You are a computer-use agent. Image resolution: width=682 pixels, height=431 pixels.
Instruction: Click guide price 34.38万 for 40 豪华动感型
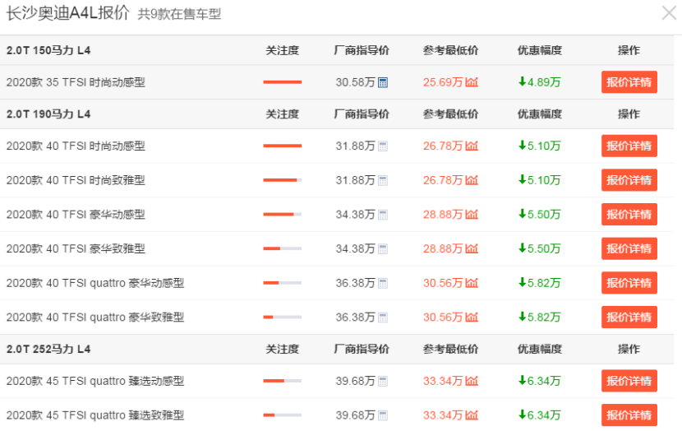(x=355, y=215)
